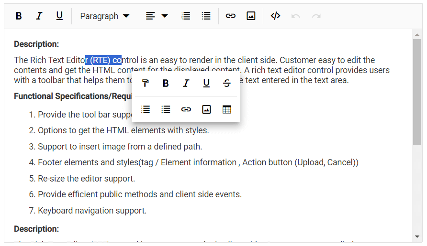Screen dimensions: 427x246
Task: Apply Strikethrough from the popup toolbar
Action: click(x=227, y=84)
